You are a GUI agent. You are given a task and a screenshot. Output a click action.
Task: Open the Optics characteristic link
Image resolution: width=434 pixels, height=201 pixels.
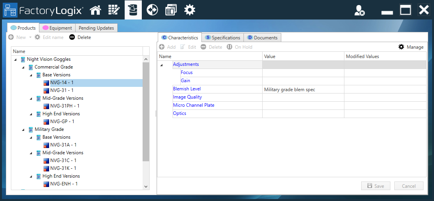coord(180,113)
